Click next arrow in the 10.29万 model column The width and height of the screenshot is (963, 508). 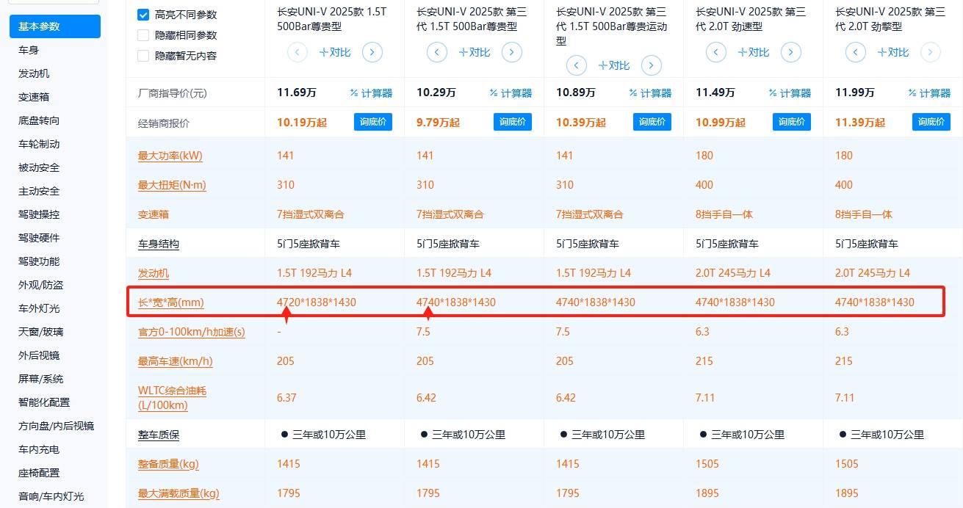(512, 52)
